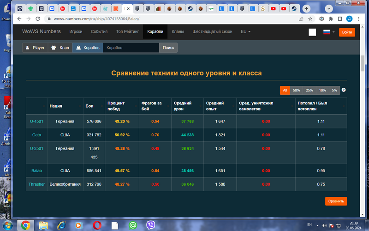
Task: Sort by Средний опыт column
Action: [220, 106]
